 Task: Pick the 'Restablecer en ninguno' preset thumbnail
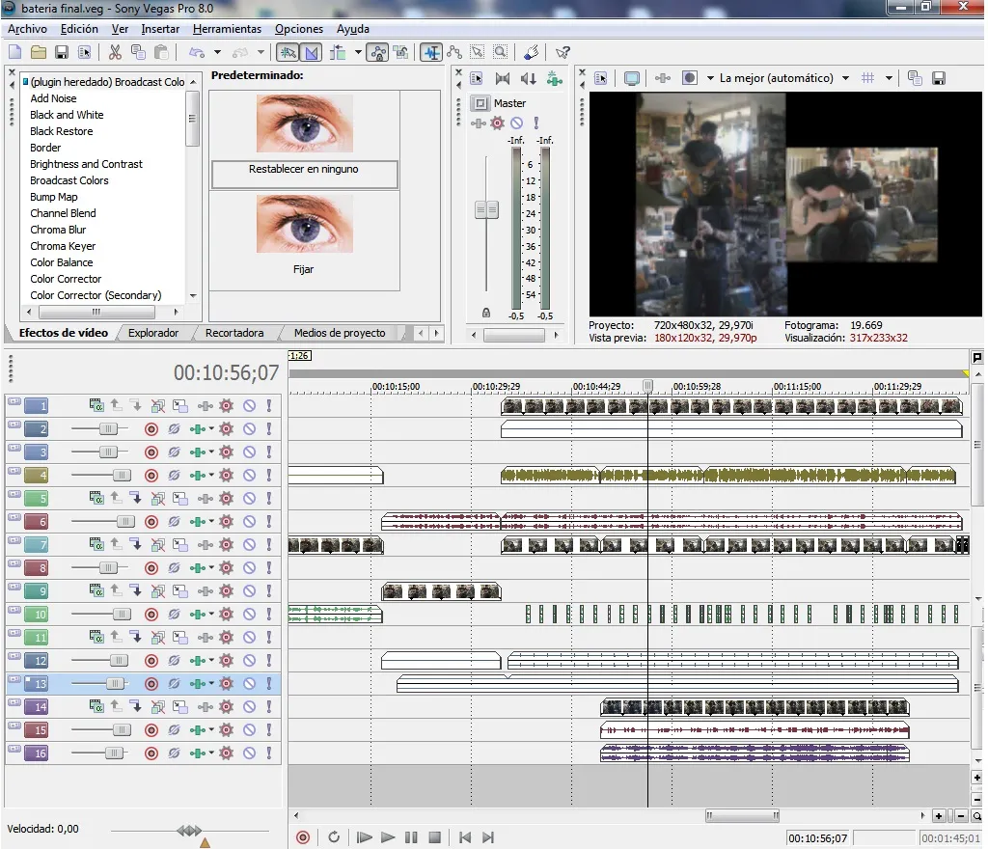click(x=304, y=123)
